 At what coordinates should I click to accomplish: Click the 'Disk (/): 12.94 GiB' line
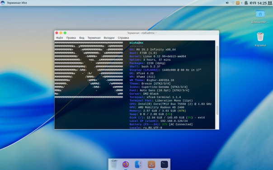pyautogui.click(x=167, y=117)
